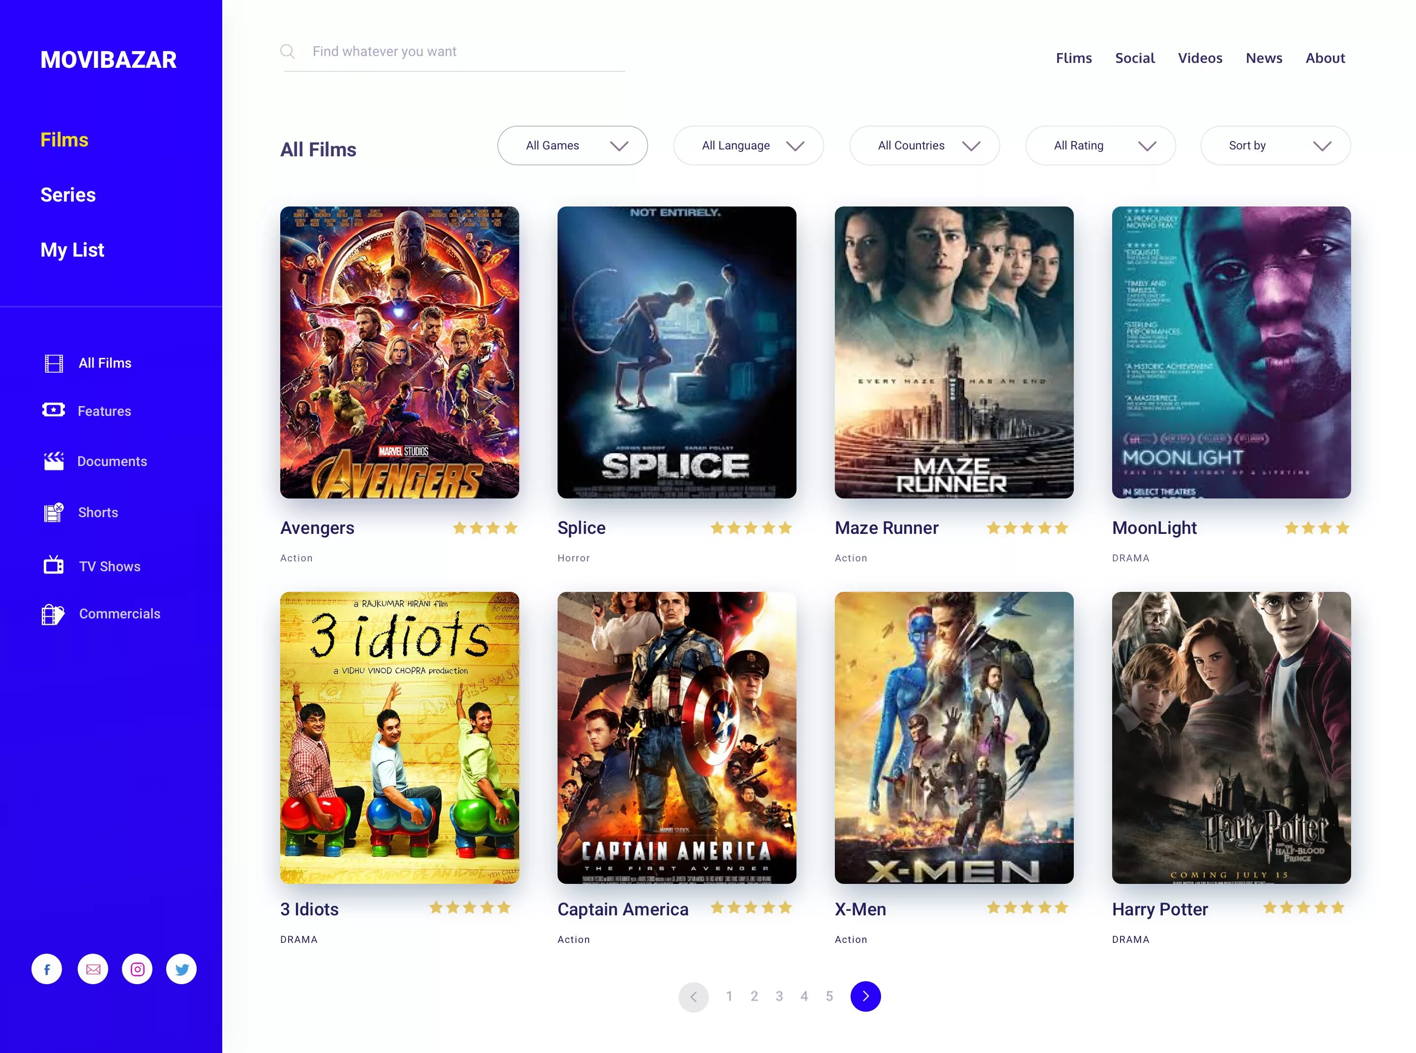The height and width of the screenshot is (1053, 1416).
Task: Click the 3 Idiots star rating
Action: tap(470, 907)
